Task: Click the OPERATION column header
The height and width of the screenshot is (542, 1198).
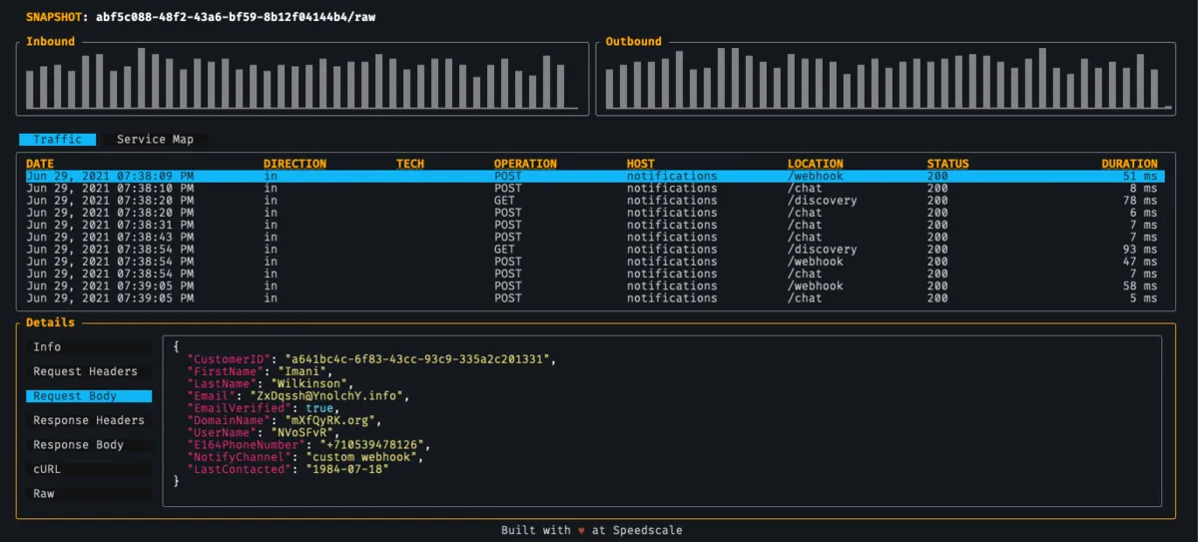Action: [x=525, y=164]
